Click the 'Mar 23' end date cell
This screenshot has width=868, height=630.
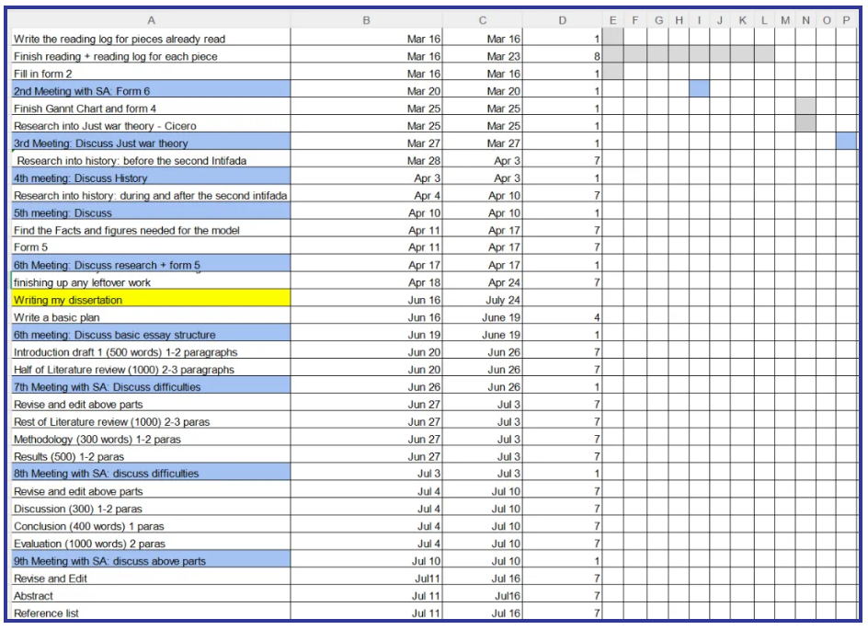pos(483,56)
